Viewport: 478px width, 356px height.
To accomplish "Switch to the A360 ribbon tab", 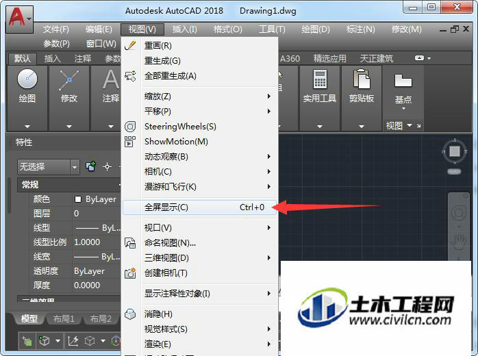I will coord(290,58).
